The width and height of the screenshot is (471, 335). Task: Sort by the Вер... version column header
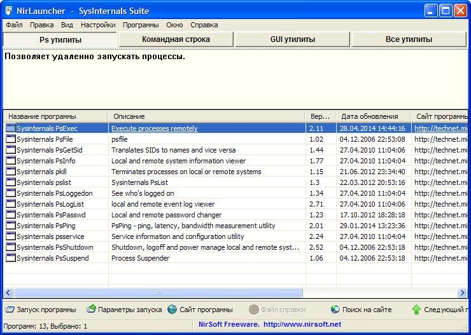pyautogui.click(x=321, y=116)
